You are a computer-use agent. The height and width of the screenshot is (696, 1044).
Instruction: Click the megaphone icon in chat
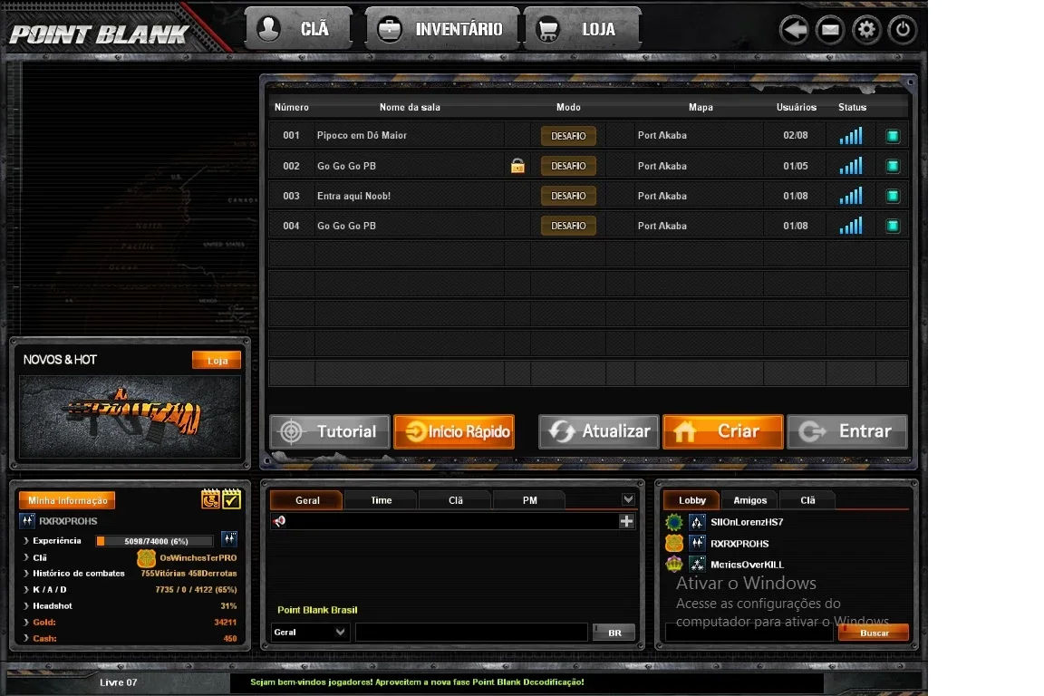tap(280, 521)
